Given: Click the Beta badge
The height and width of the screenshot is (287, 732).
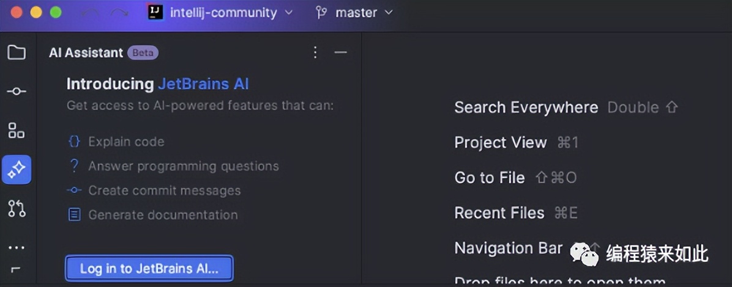Looking at the screenshot, I should [143, 53].
